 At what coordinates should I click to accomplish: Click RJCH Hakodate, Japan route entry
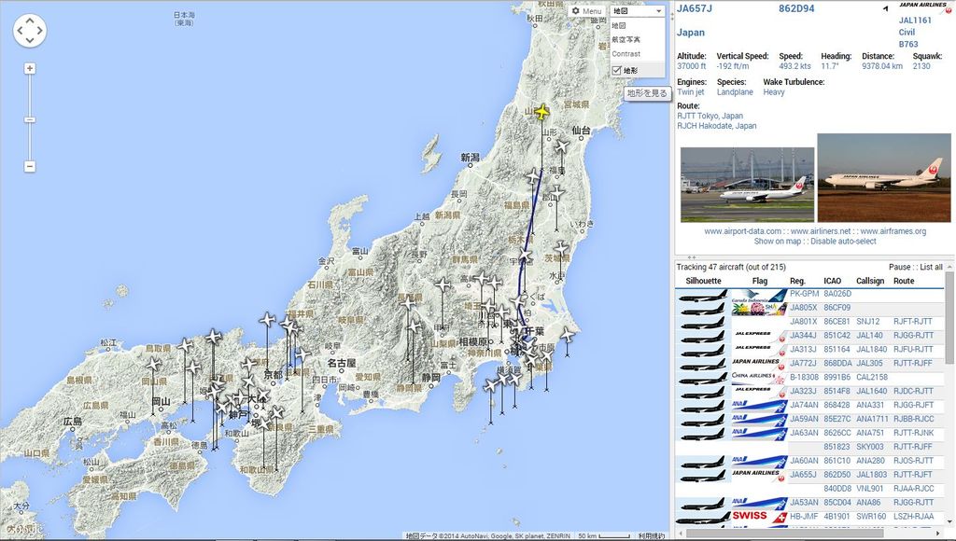716,126
